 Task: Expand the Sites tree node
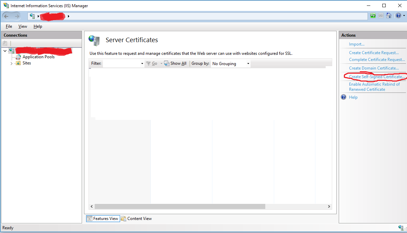tap(11, 63)
